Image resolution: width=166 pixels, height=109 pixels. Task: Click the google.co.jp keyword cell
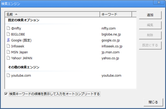tap(111, 40)
